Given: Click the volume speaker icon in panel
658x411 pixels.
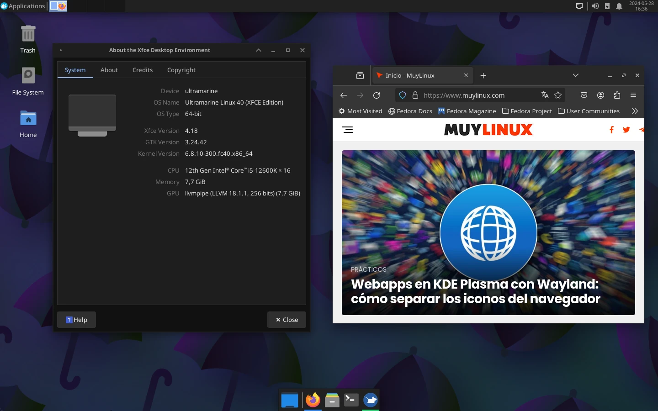Looking at the screenshot, I should tap(595, 6).
